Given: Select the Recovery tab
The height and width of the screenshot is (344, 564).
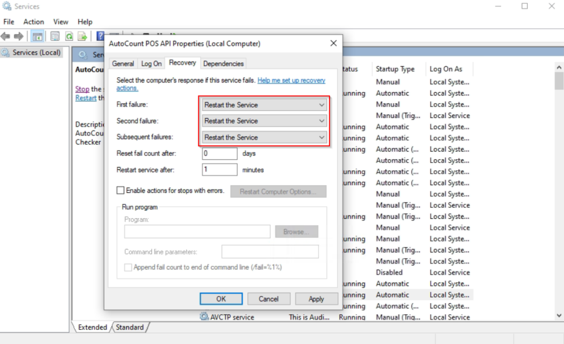Looking at the screenshot, I should 182,63.
